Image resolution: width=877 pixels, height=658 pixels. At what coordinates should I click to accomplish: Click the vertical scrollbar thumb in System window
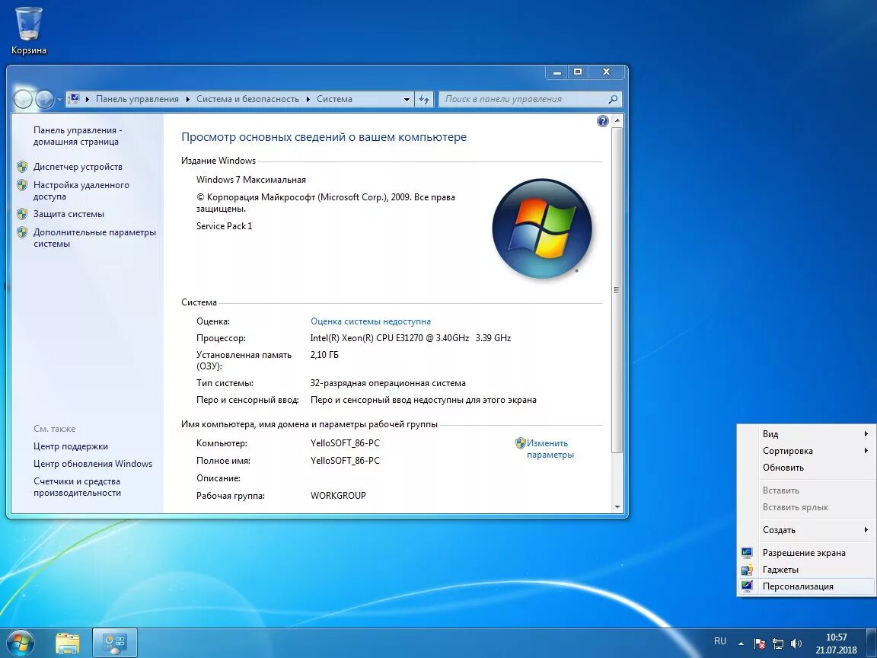point(617,290)
